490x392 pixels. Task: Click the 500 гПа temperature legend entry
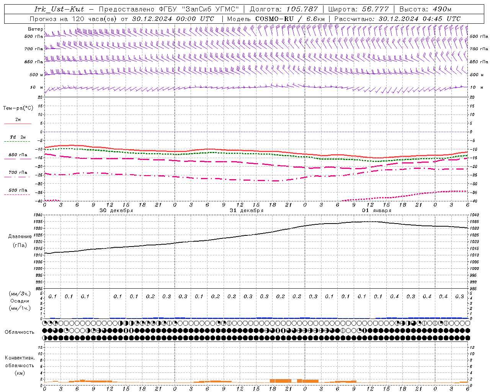pyautogui.click(x=18, y=190)
